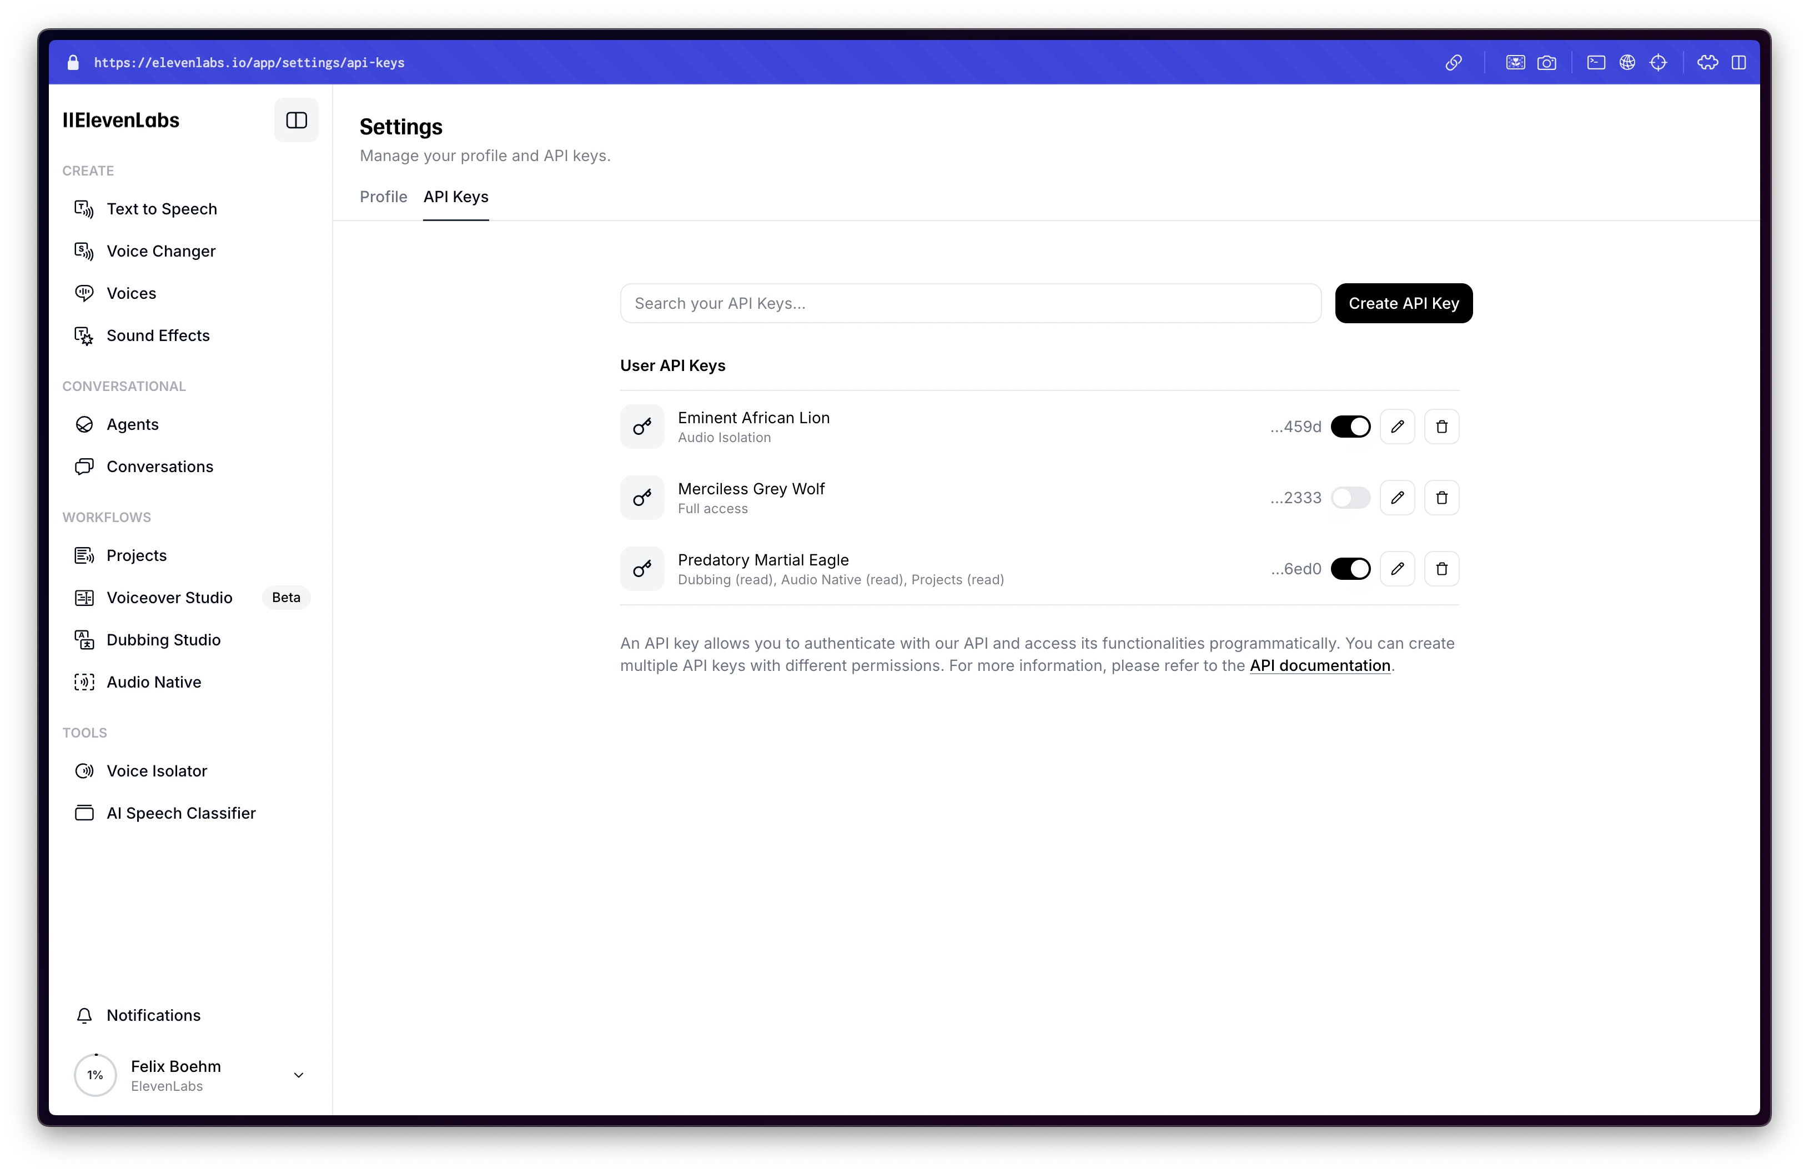Disable the Predatory Martial Eagle API key
The width and height of the screenshot is (1809, 1173).
coord(1350,568)
